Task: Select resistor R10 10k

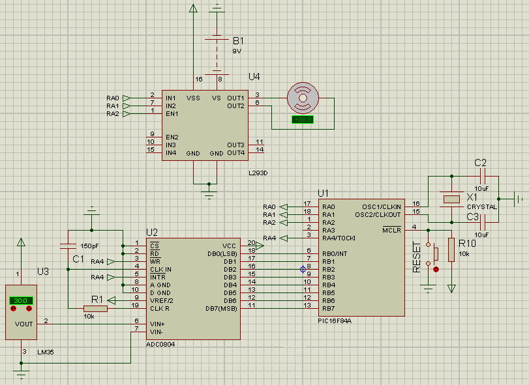Action: click(451, 251)
